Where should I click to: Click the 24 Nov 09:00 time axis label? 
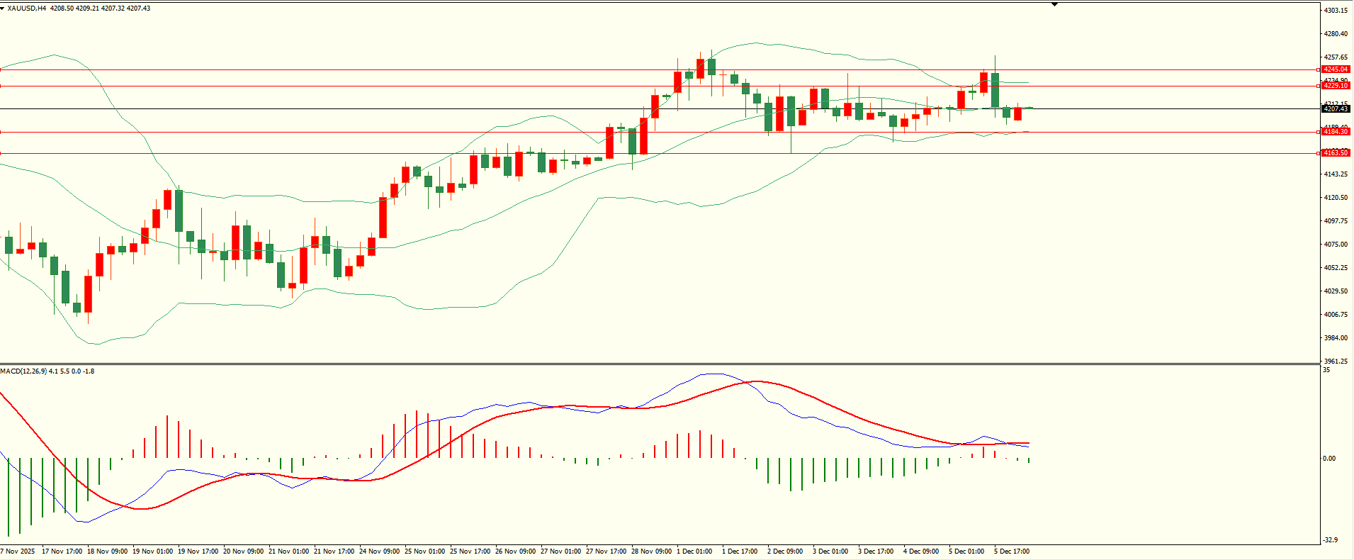coord(379,551)
